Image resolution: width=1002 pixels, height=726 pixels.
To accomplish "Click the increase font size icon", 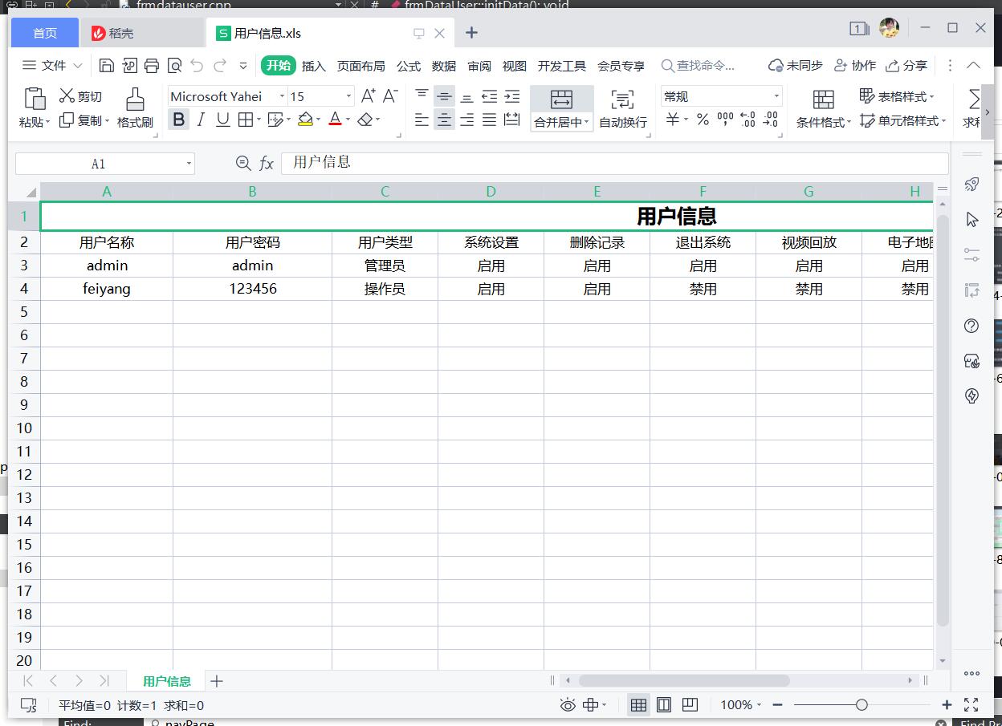I will tap(368, 96).
